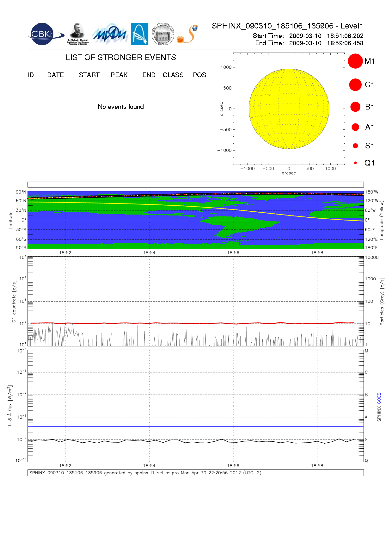Select the M1 class red circle
Image resolution: width=392 pixels, height=555 pixels.
(x=355, y=61)
